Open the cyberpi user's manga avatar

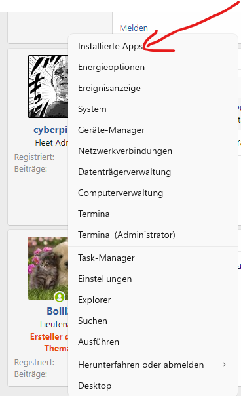(48, 87)
